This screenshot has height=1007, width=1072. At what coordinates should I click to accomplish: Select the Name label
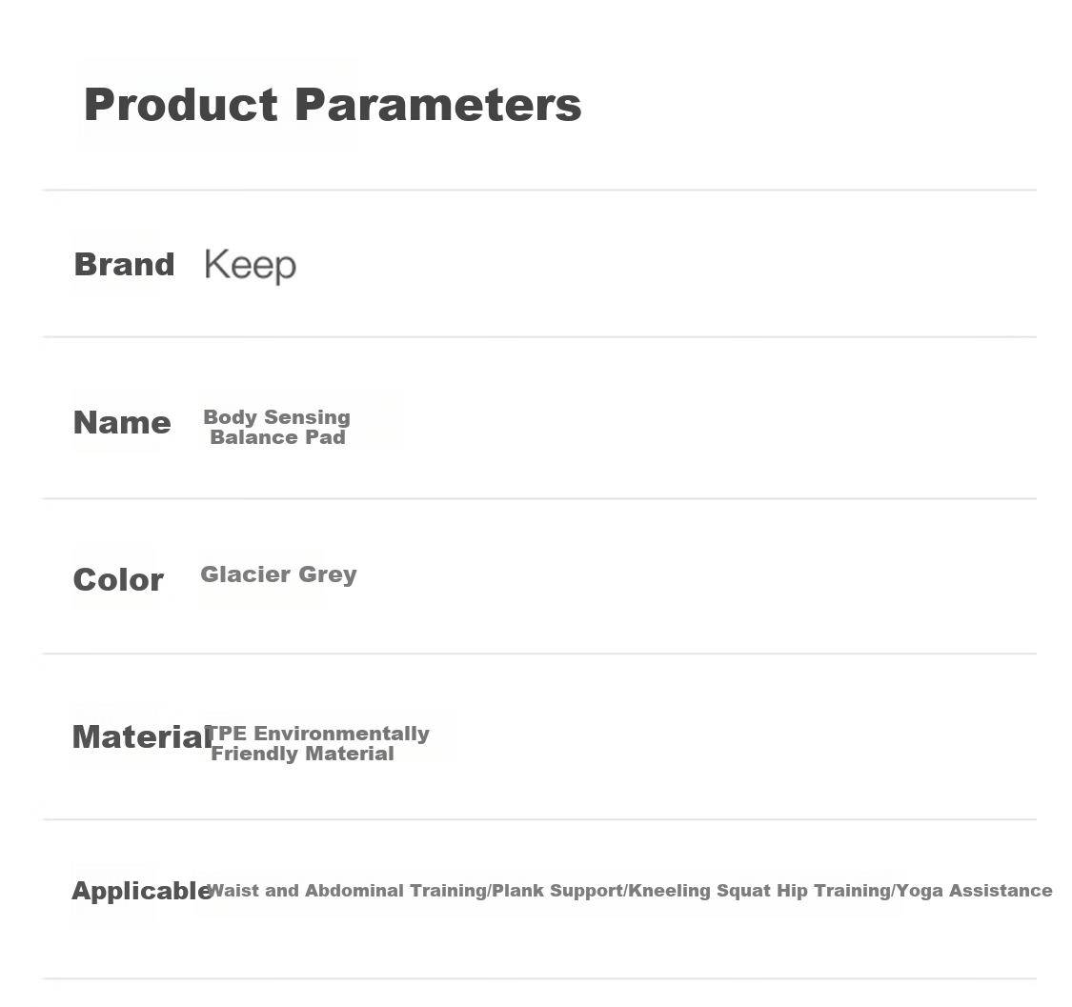pyautogui.click(x=122, y=422)
